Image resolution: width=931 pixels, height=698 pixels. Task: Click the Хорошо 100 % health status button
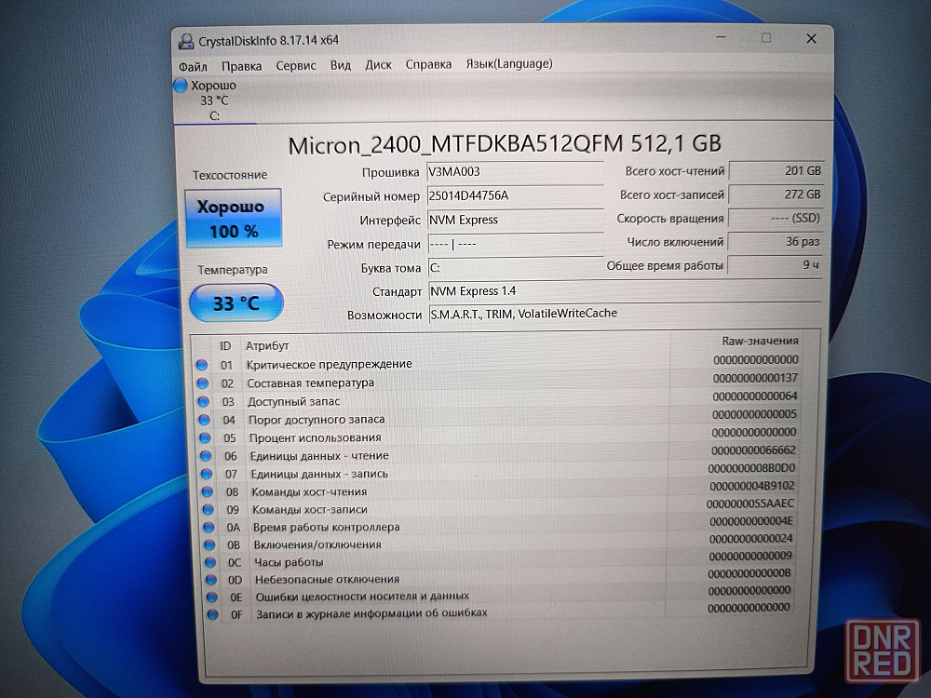pos(235,219)
